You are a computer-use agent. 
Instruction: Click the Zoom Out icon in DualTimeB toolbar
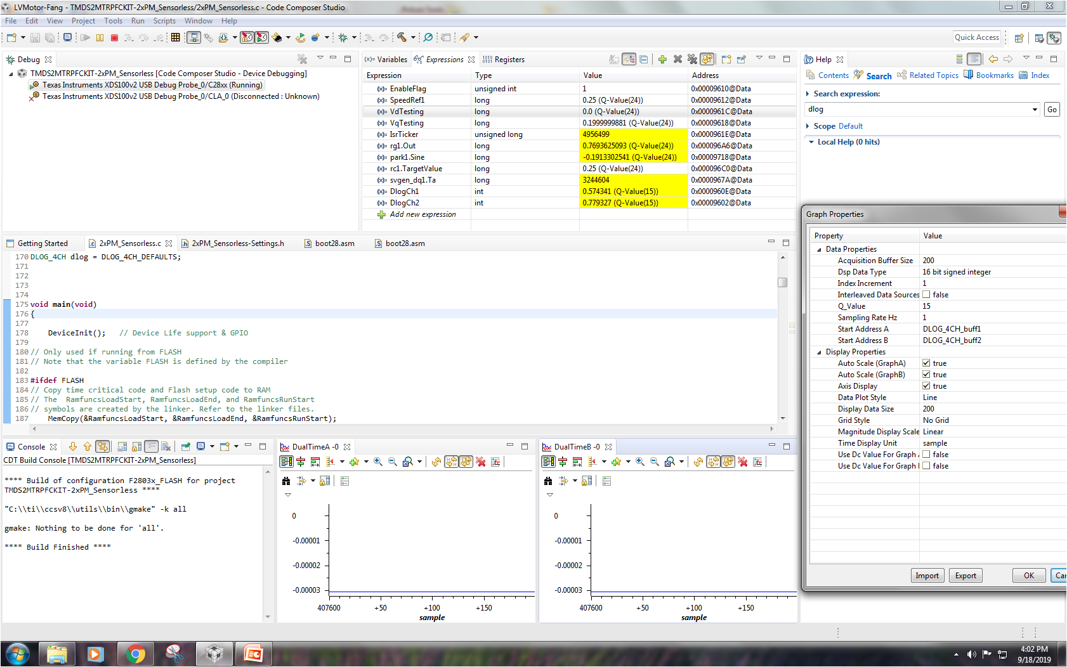coord(655,462)
